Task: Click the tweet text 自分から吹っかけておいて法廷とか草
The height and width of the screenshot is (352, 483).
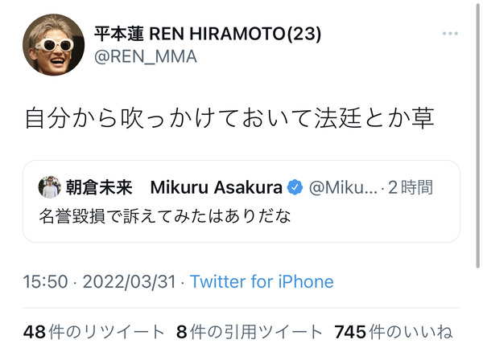Action: pyautogui.click(x=229, y=118)
